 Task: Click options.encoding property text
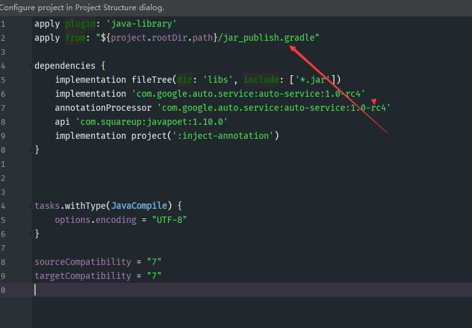(96, 220)
